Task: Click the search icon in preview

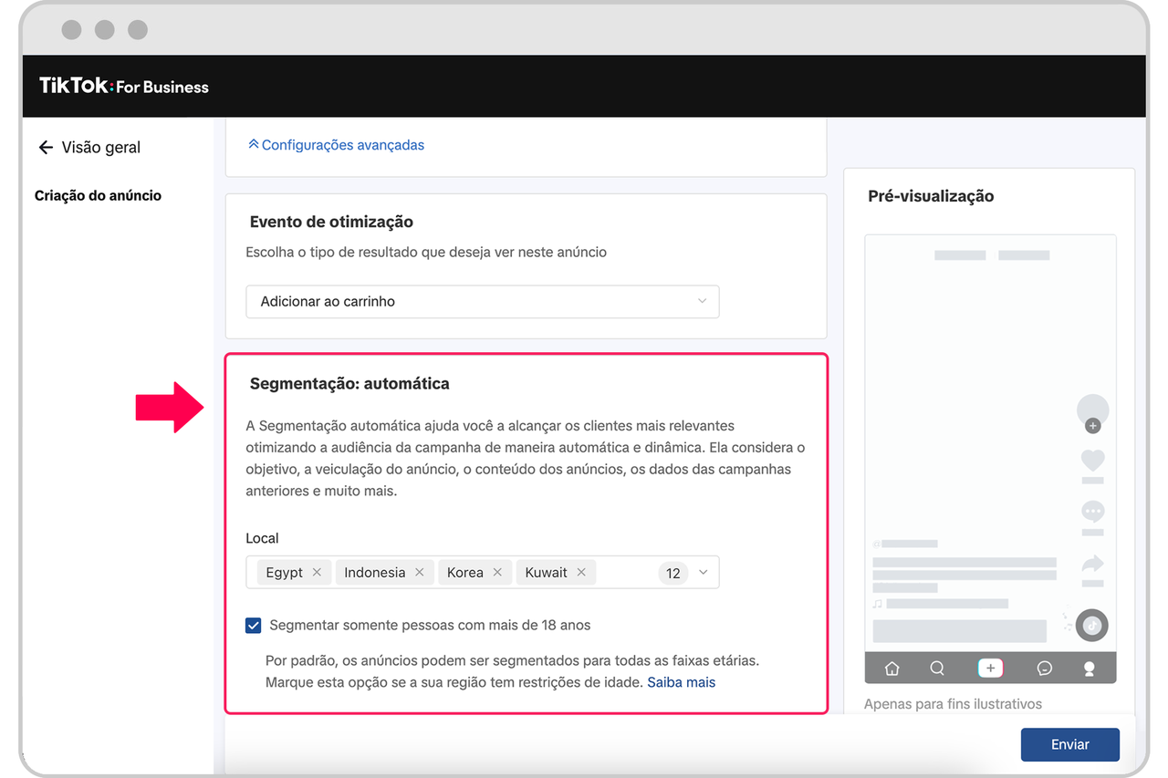Action: tap(937, 669)
